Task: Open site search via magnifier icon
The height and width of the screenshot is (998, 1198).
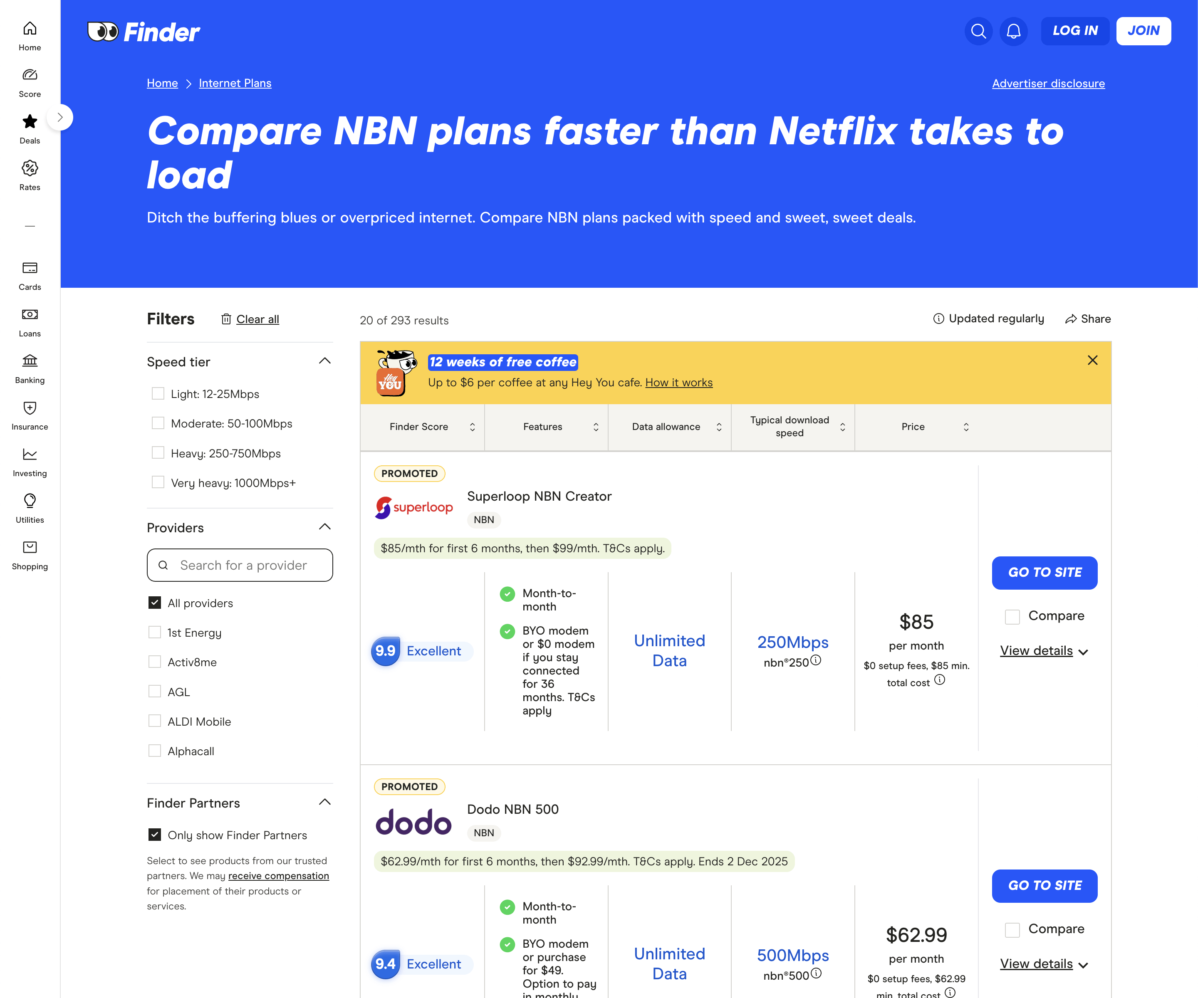Action: (978, 31)
